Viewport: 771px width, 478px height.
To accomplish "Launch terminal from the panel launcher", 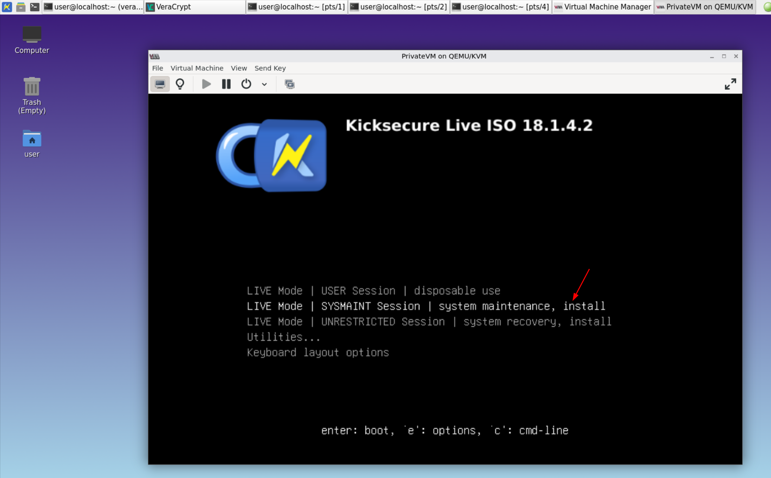I will (34, 7).
